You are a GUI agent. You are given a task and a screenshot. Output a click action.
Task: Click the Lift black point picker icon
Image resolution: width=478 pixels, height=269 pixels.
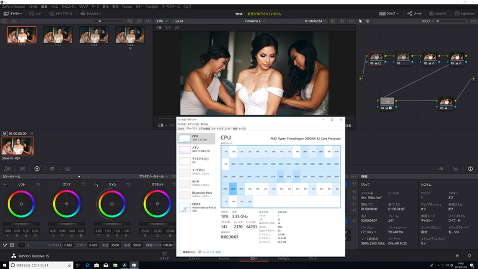(x=5, y=185)
